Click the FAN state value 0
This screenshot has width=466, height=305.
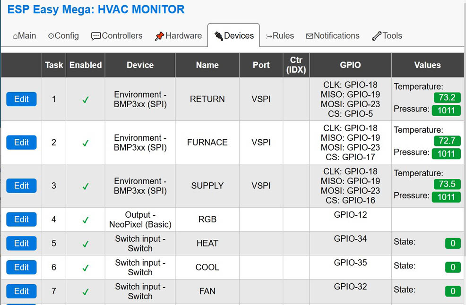click(453, 291)
